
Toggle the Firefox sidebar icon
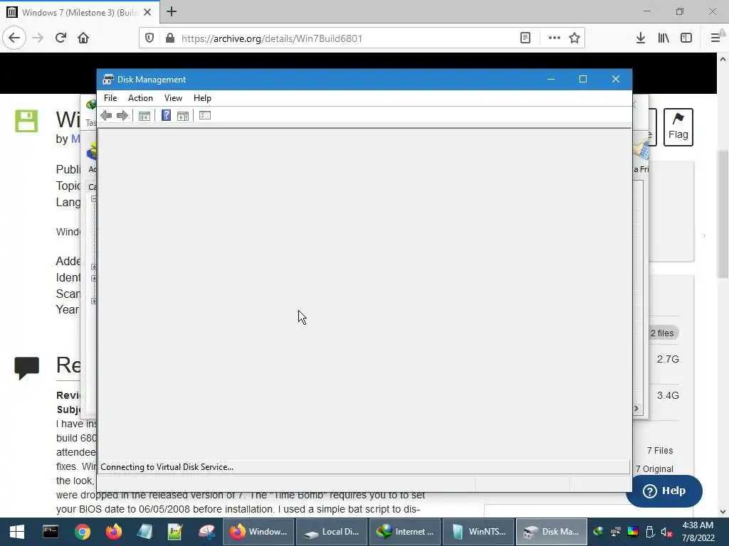686,38
